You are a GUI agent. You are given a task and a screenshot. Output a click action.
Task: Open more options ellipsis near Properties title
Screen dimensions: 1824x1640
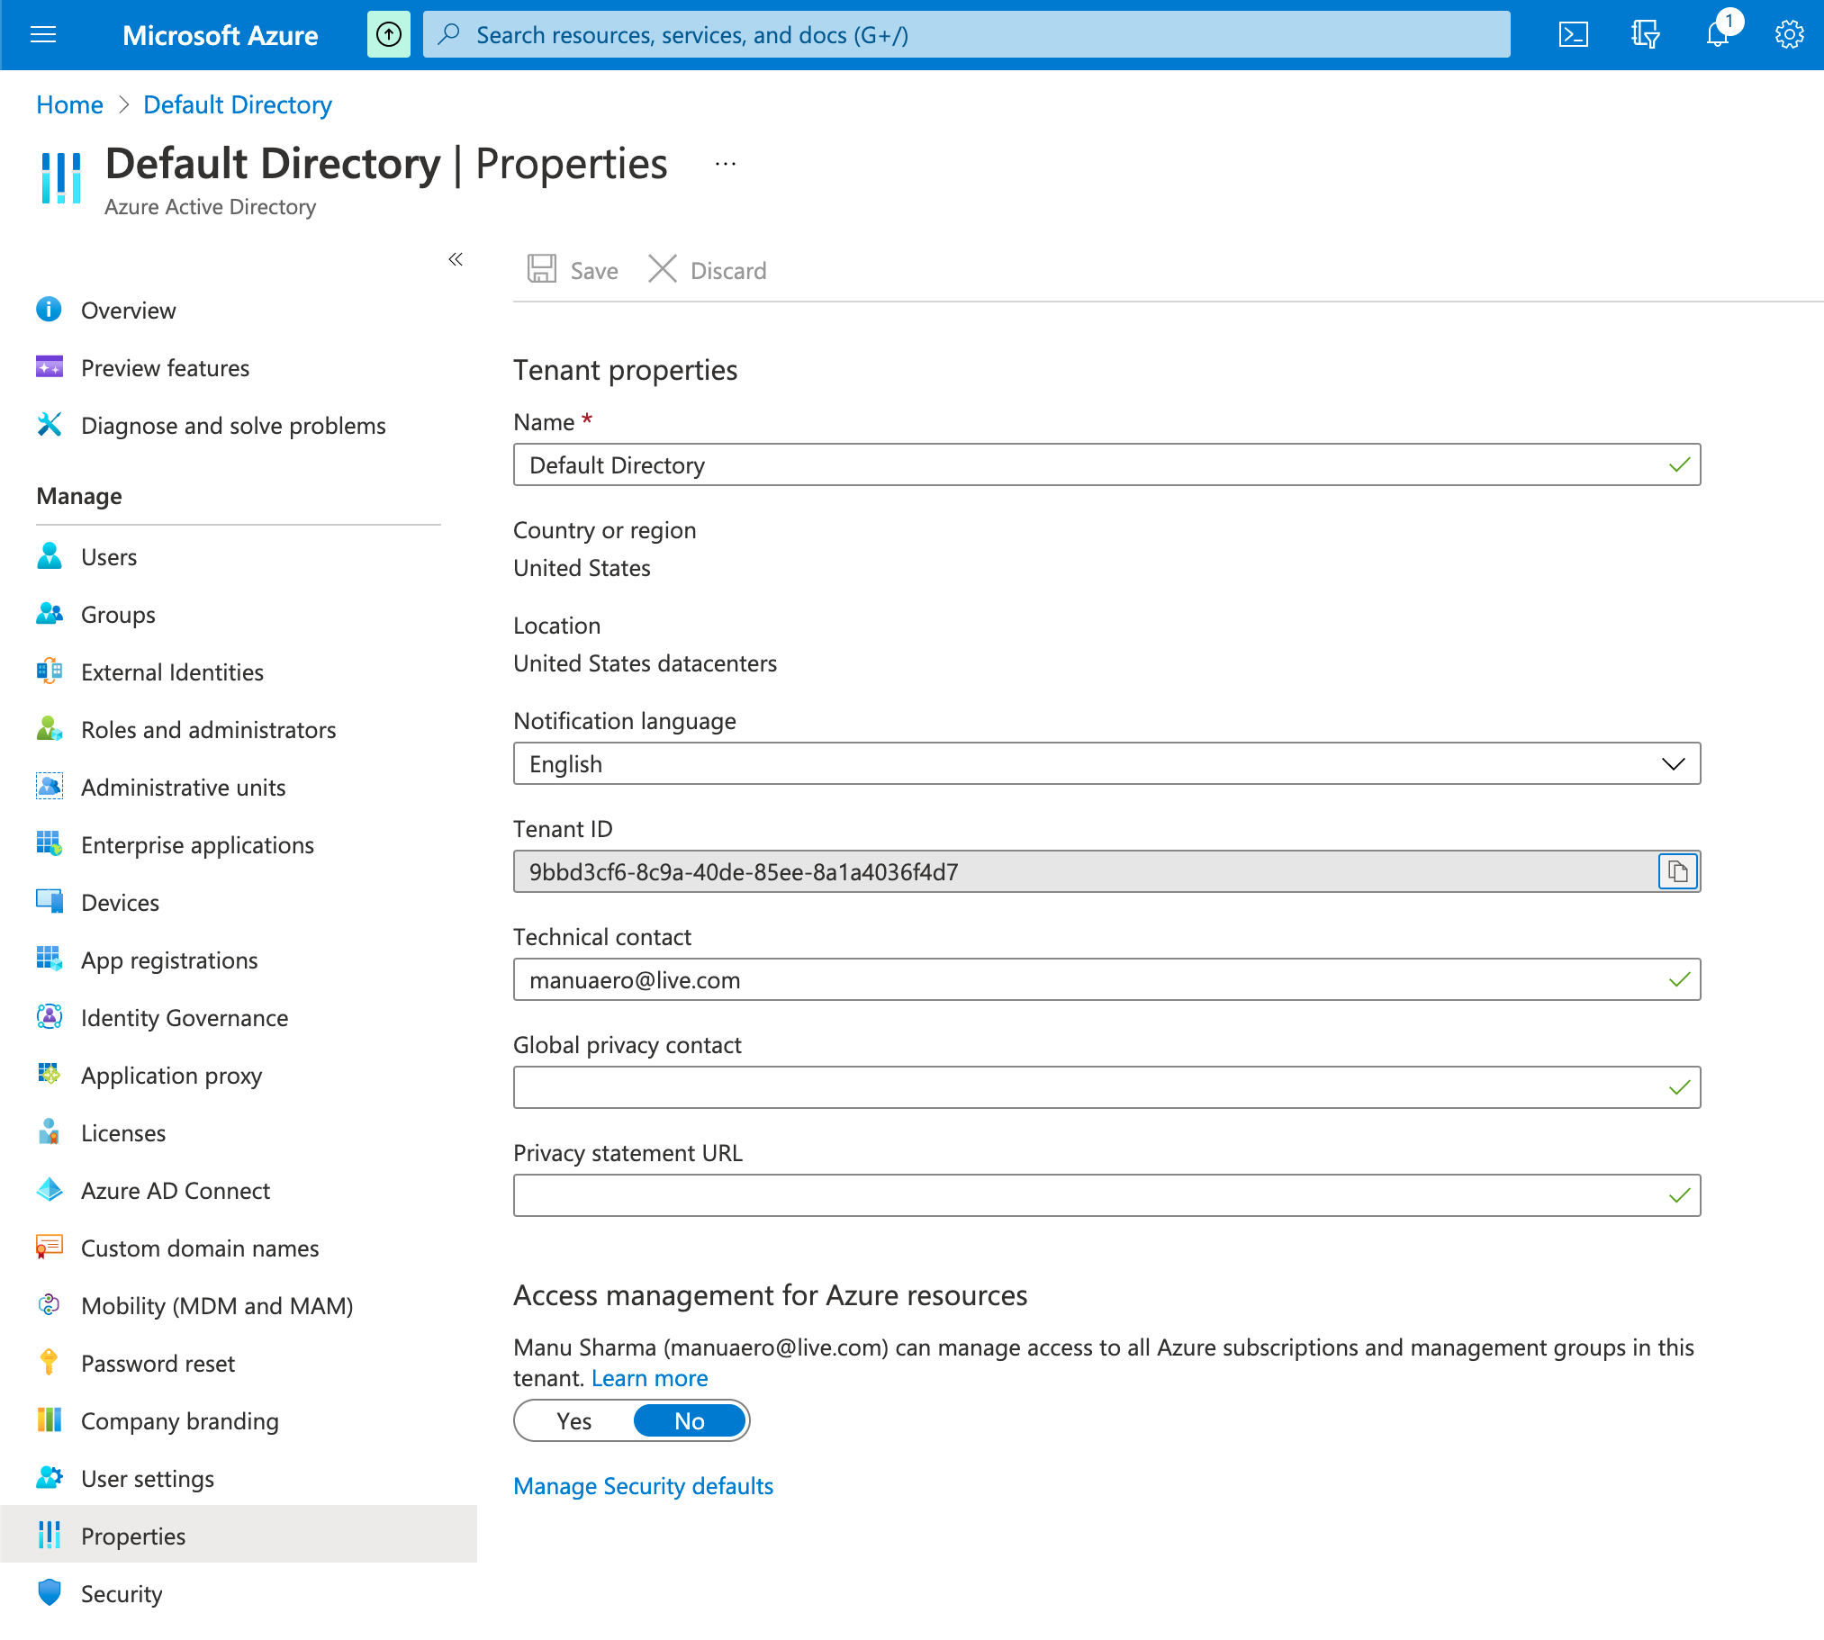[725, 164]
